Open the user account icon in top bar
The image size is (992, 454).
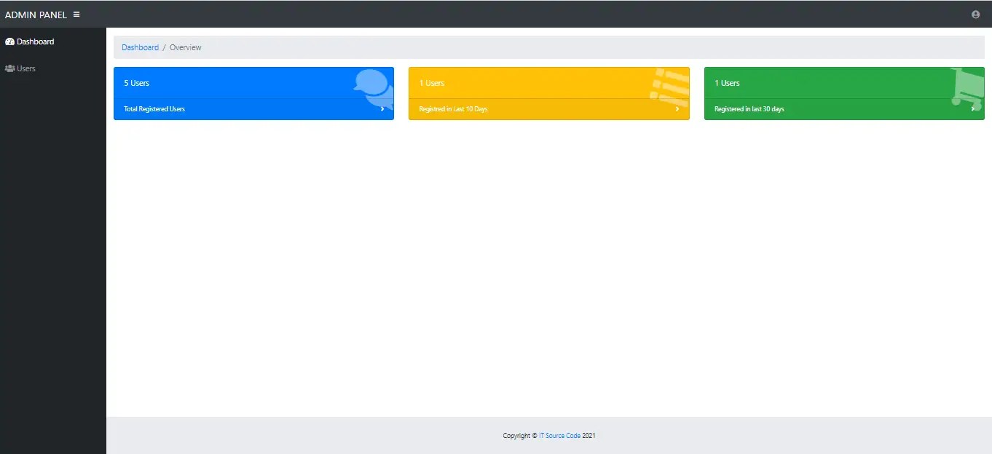(x=975, y=14)
